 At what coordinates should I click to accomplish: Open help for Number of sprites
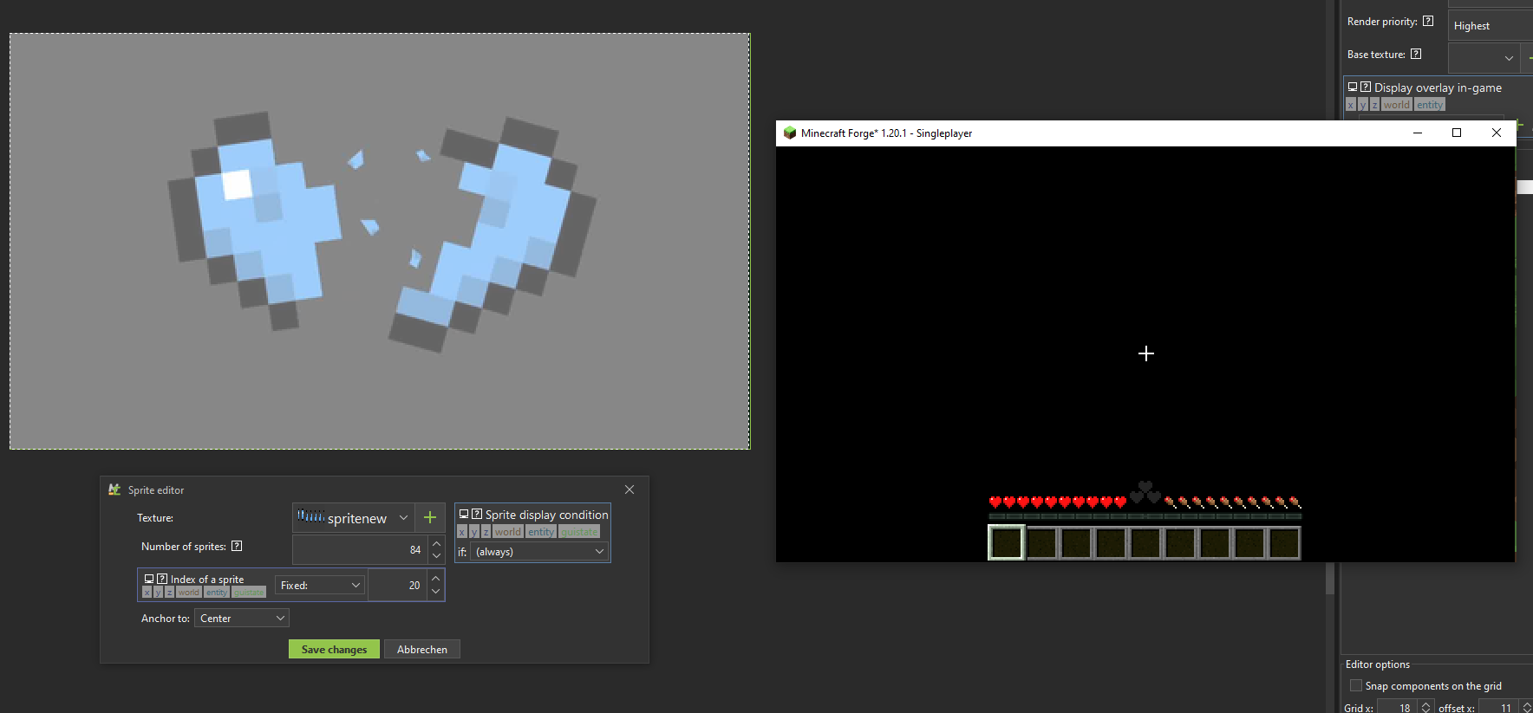click(x=237, y=546)
